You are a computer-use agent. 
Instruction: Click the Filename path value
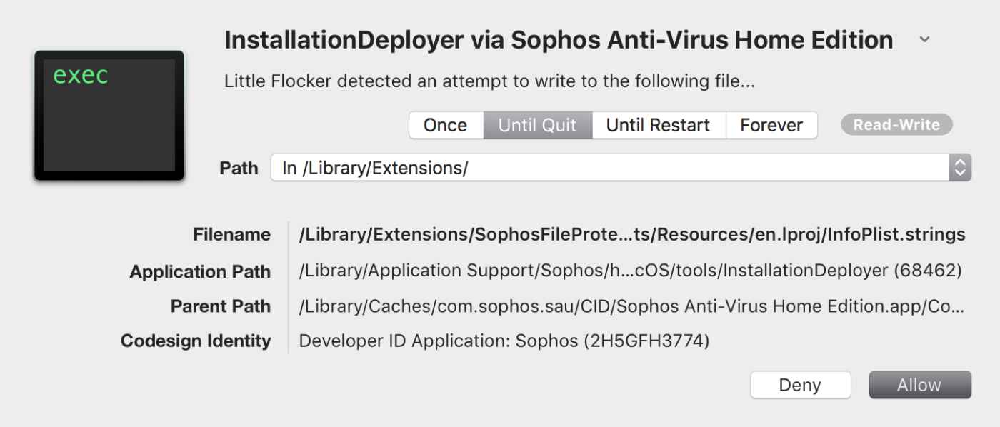point(632,235)
